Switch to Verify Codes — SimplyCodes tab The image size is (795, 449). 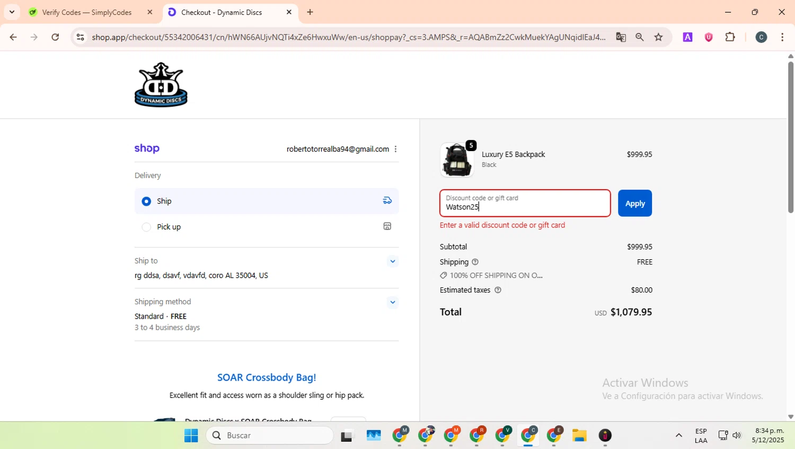[x=87, y=12]
